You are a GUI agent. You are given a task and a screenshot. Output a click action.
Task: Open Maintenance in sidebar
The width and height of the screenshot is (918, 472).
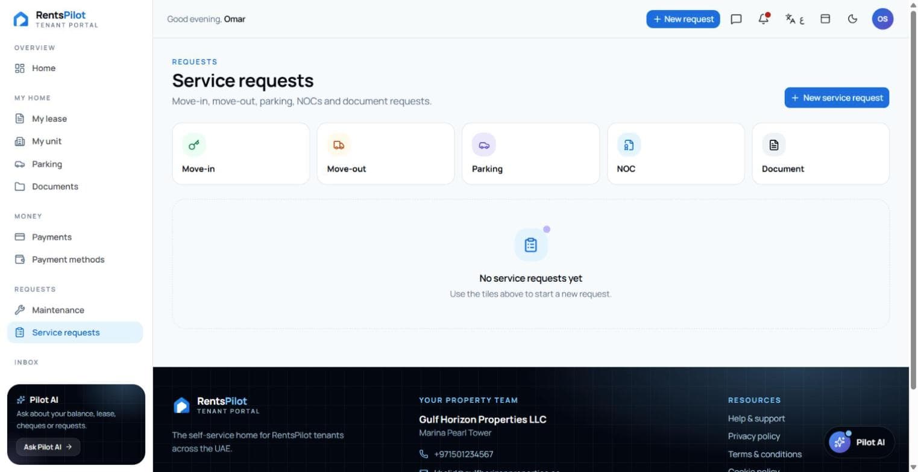75,310
